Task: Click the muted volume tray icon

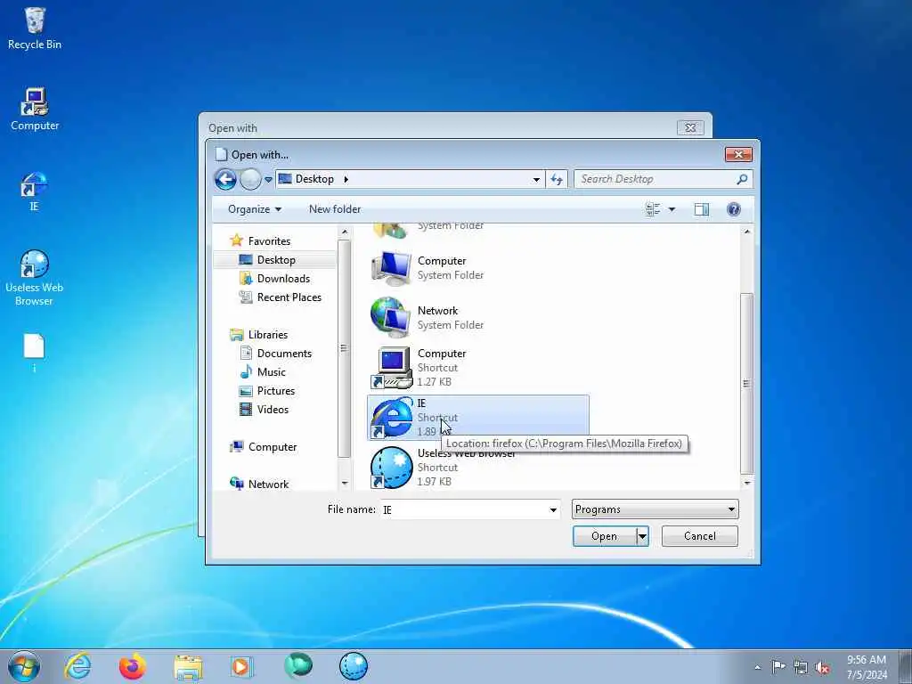Action: click(x=822, y=668)
